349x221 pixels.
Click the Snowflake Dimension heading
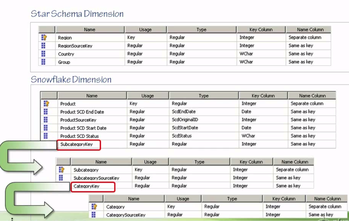point(71,79)
